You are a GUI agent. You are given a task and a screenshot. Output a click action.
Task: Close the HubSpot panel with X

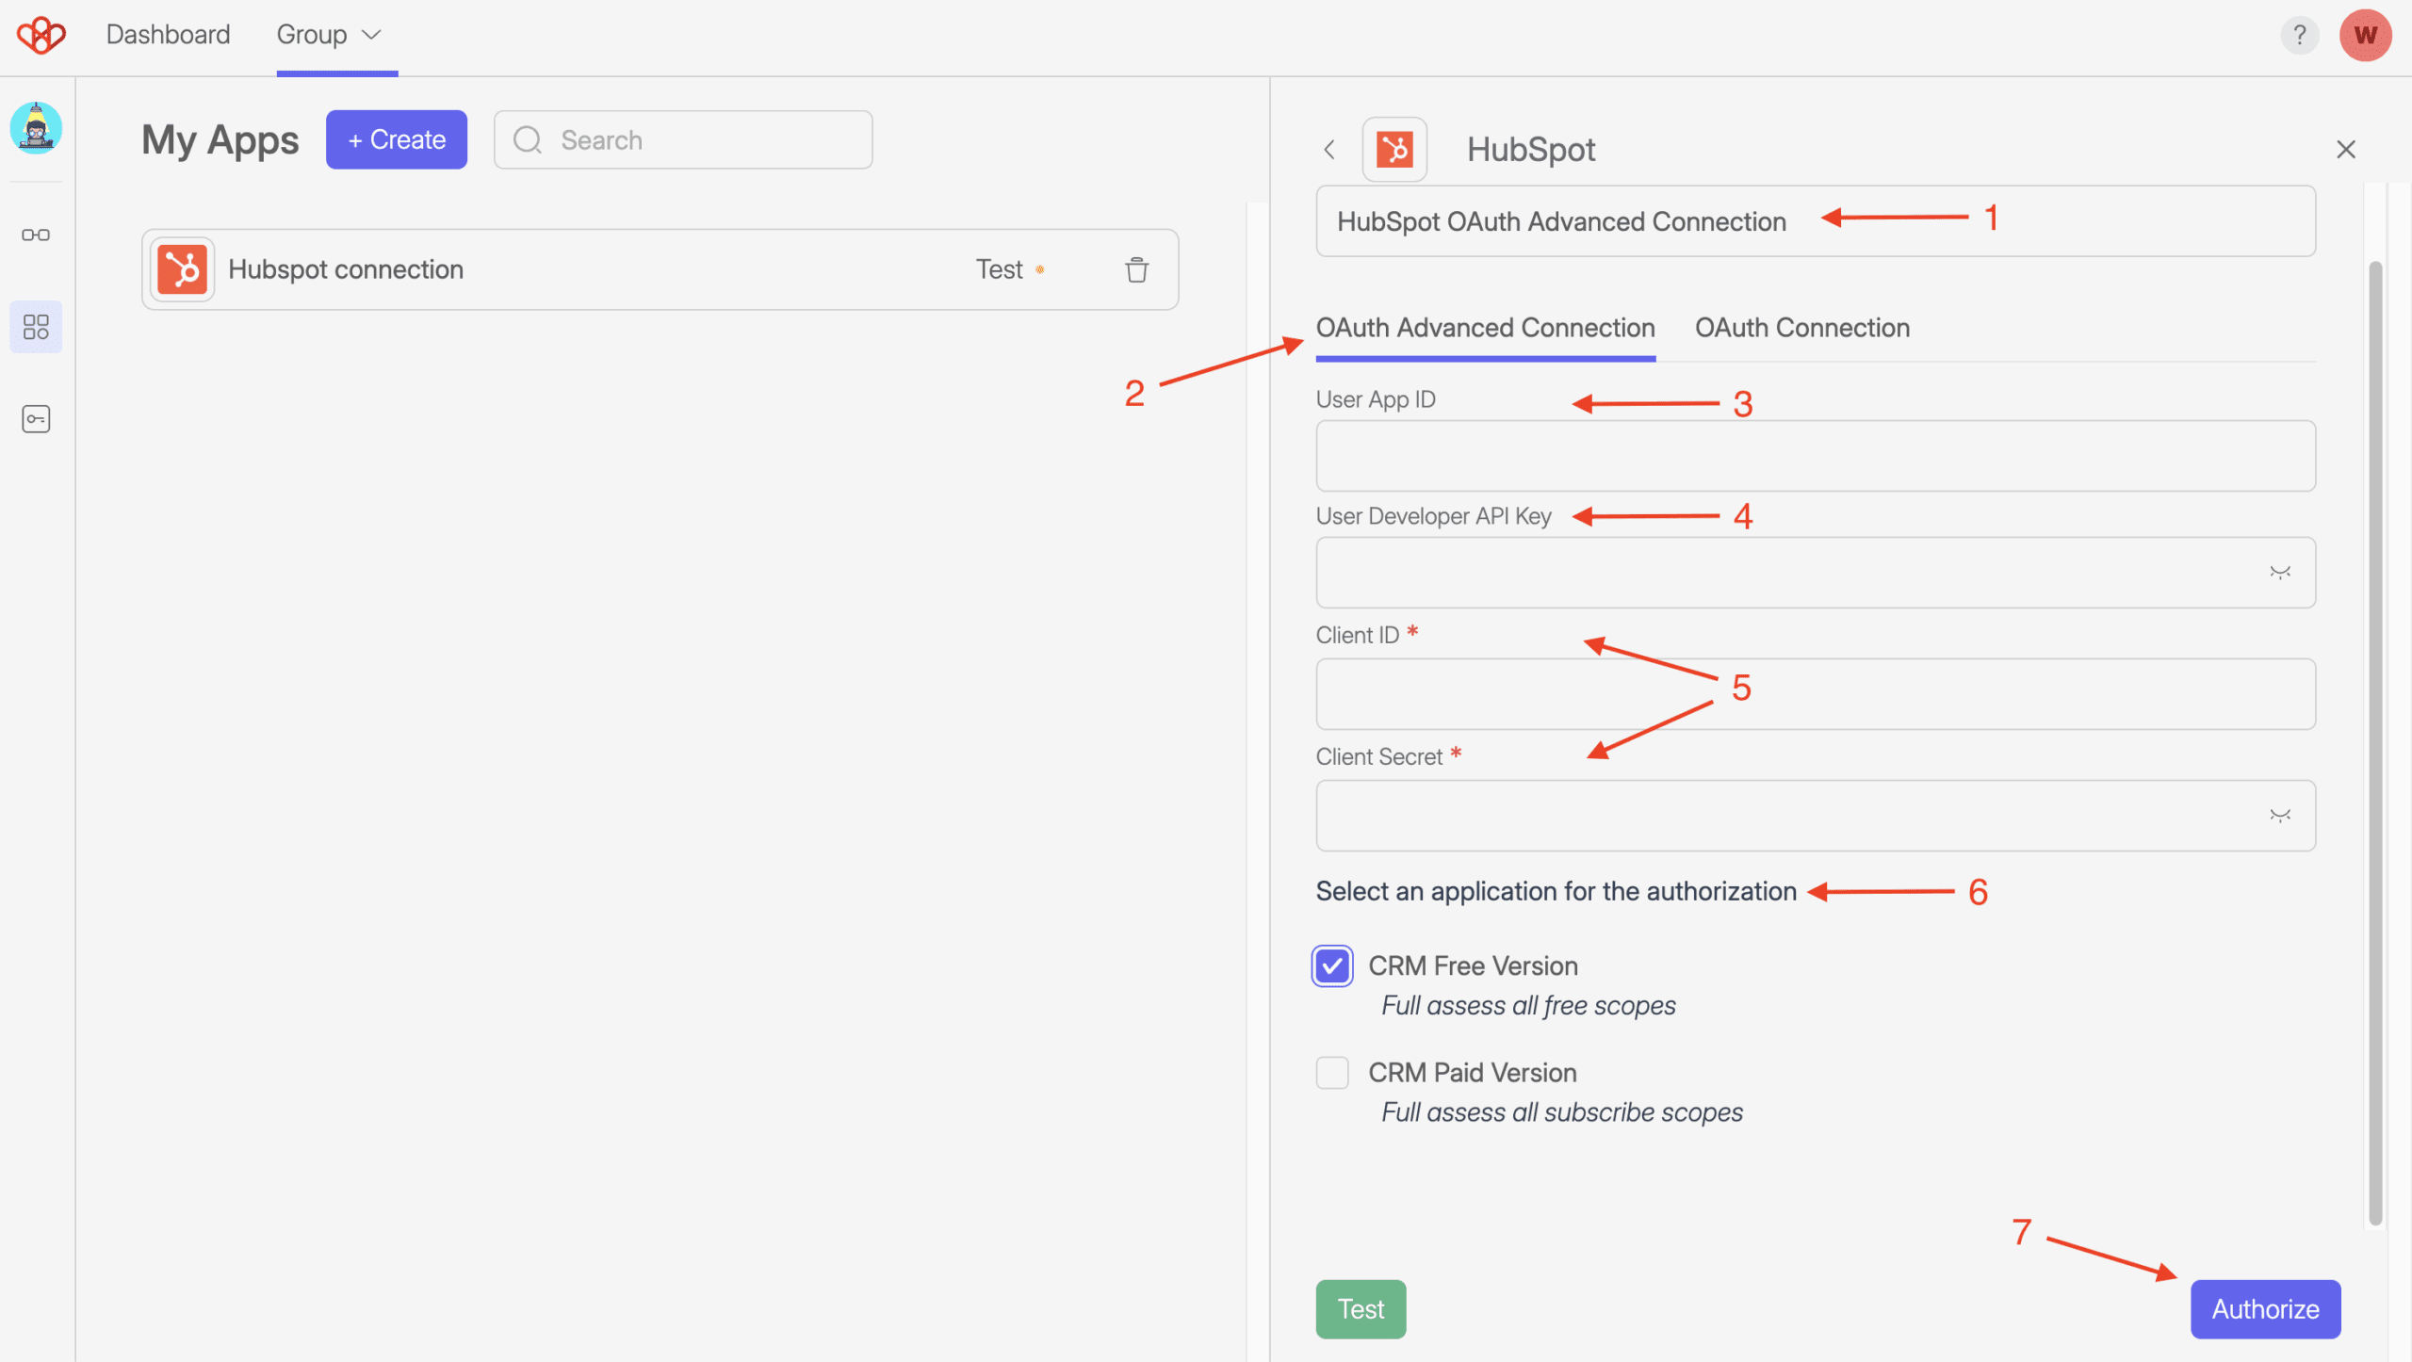click(x=2345, y=149)
